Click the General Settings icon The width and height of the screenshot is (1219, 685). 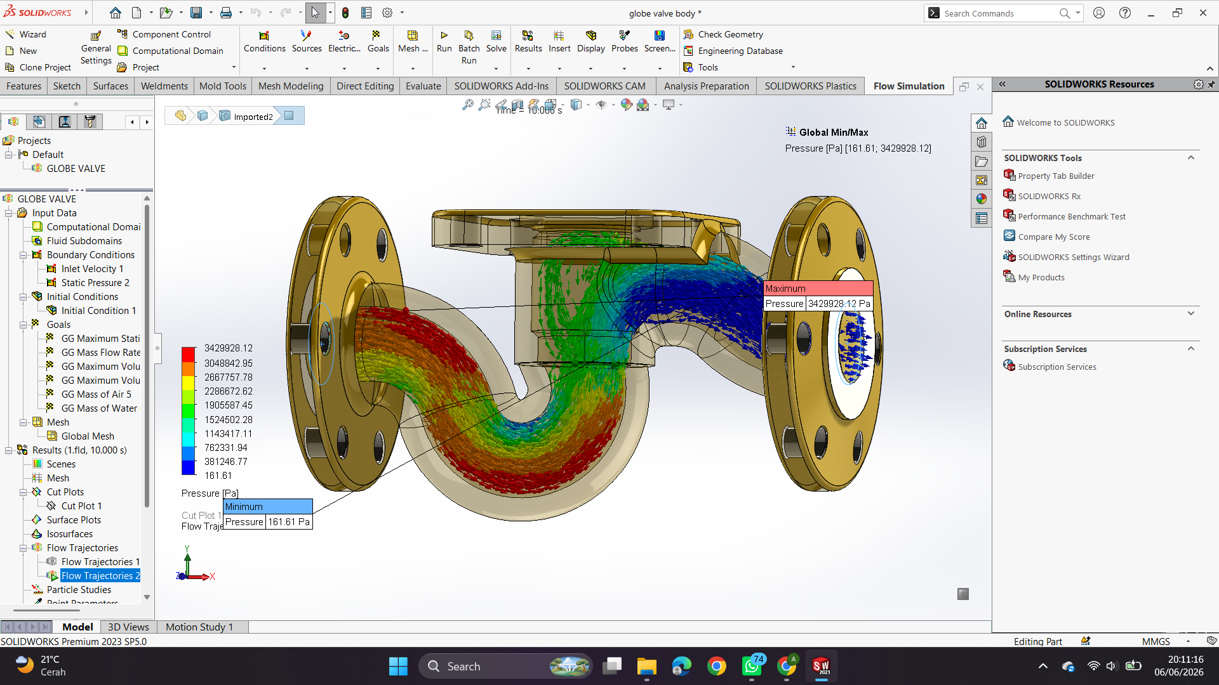point(96,36)
